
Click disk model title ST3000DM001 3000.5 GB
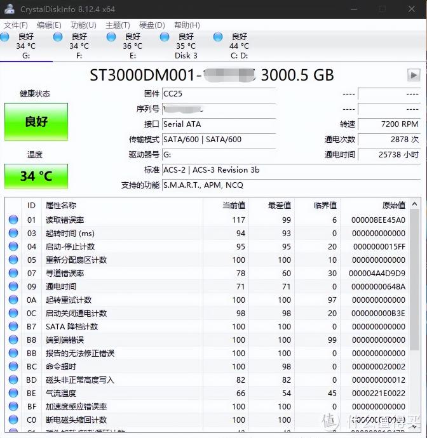point(212,75)
